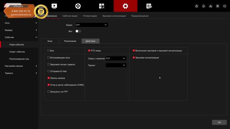230x129 pixels.
Task: Open the Расписание sub-tab
Action: (70, 41)
